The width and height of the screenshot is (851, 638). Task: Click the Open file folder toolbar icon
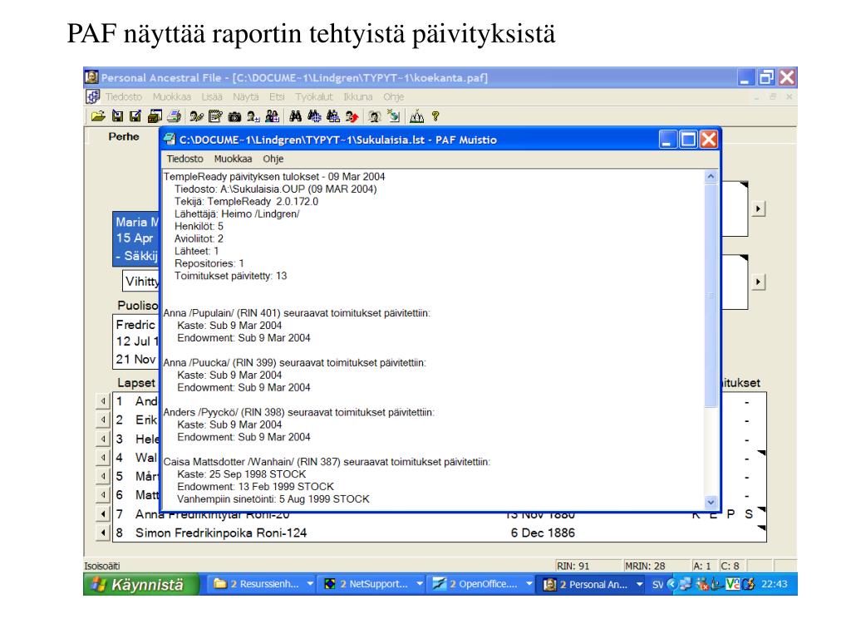pyautogui.click(x=98, y=116)
